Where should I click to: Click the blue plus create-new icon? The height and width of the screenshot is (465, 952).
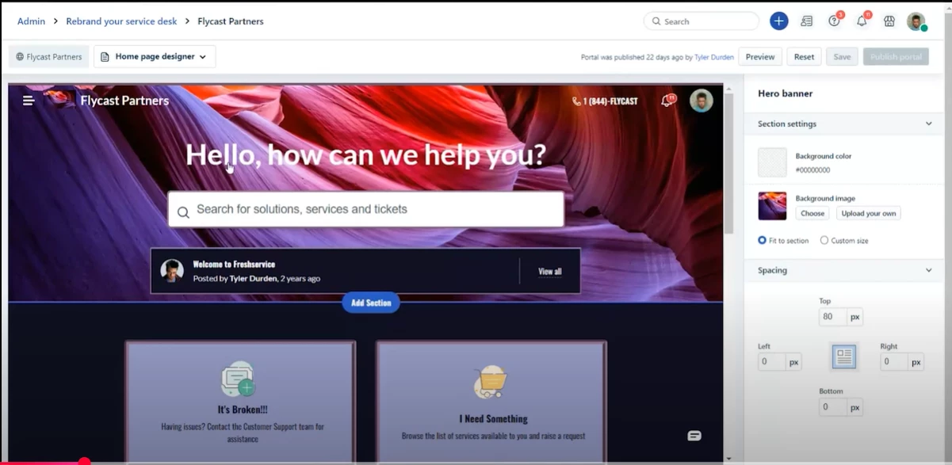tap(778, 21)
